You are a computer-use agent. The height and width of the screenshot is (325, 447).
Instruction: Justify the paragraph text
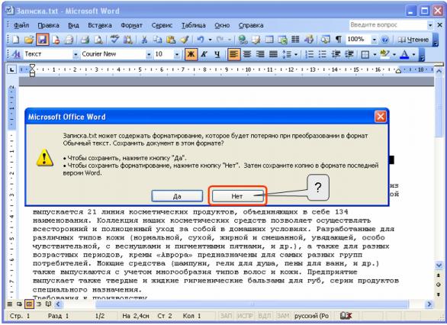273,54
